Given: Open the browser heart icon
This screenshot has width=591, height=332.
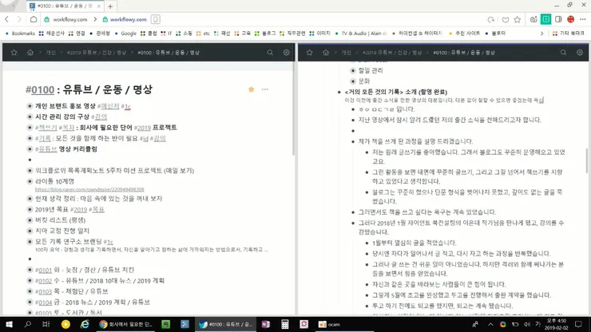Looking at the screenshot, I should [x=506, y=19].
